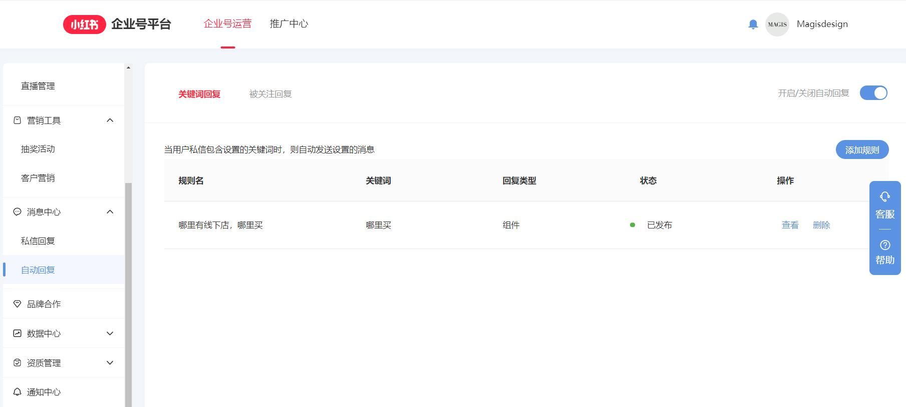Click the 规则名 column header

[191, 180]
